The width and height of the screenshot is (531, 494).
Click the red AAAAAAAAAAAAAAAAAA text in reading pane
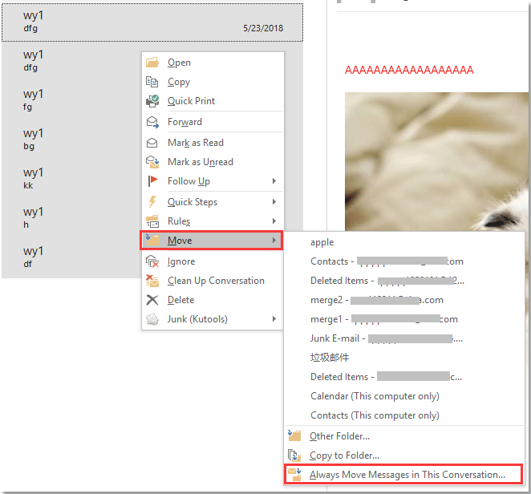click(409, 70)
